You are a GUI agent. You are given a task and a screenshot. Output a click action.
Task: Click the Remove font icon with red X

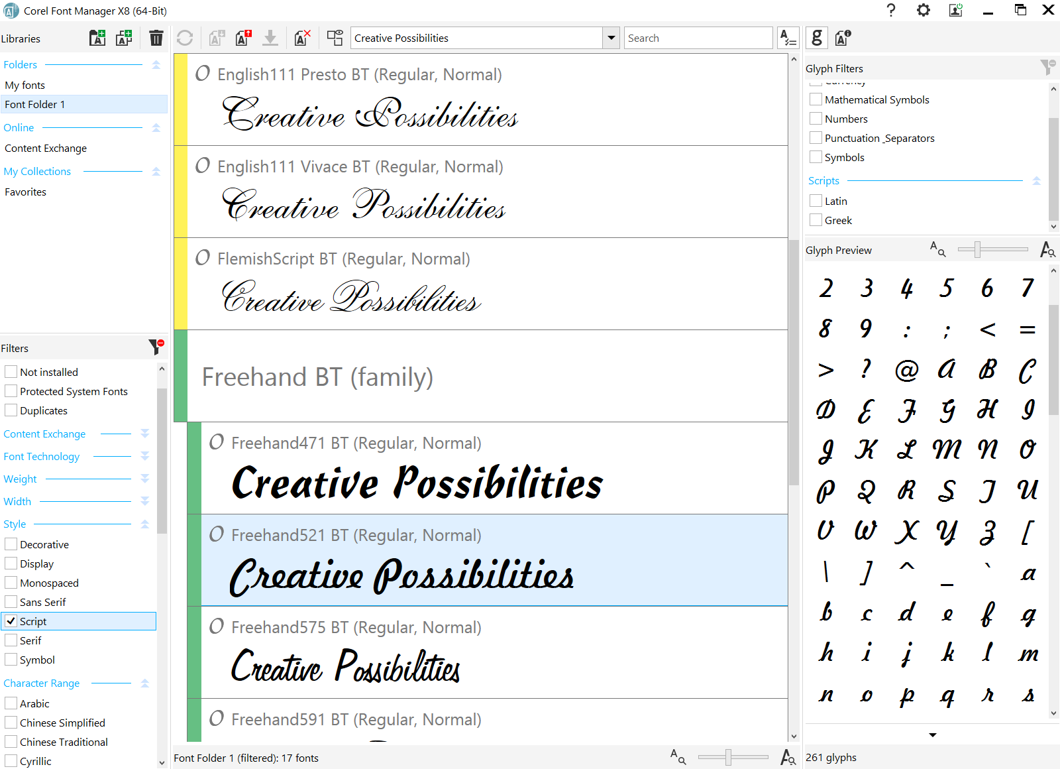point(302,38)
